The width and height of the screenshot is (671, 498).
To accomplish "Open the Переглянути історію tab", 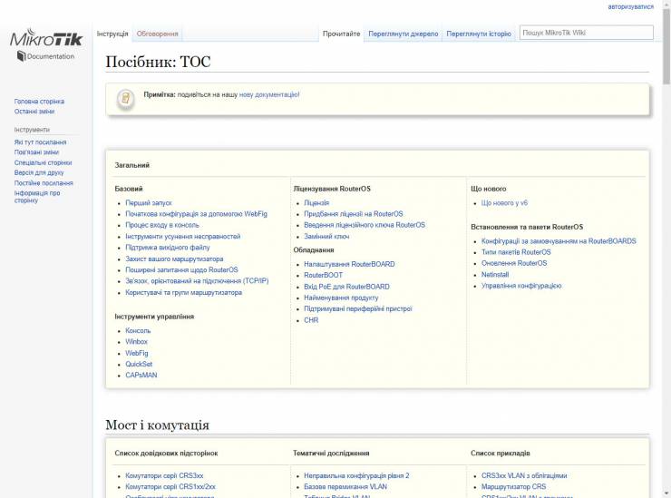I will pyautogui.click(x=479, y=34).
